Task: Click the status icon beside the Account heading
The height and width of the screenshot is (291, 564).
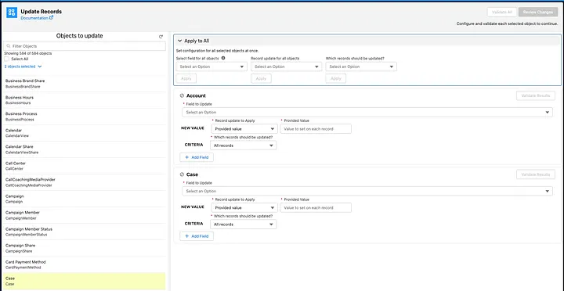Action: 182,95
